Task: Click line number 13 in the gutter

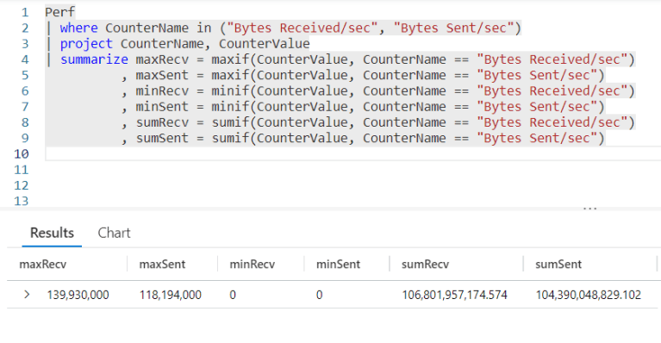Action: pos(21,201)
